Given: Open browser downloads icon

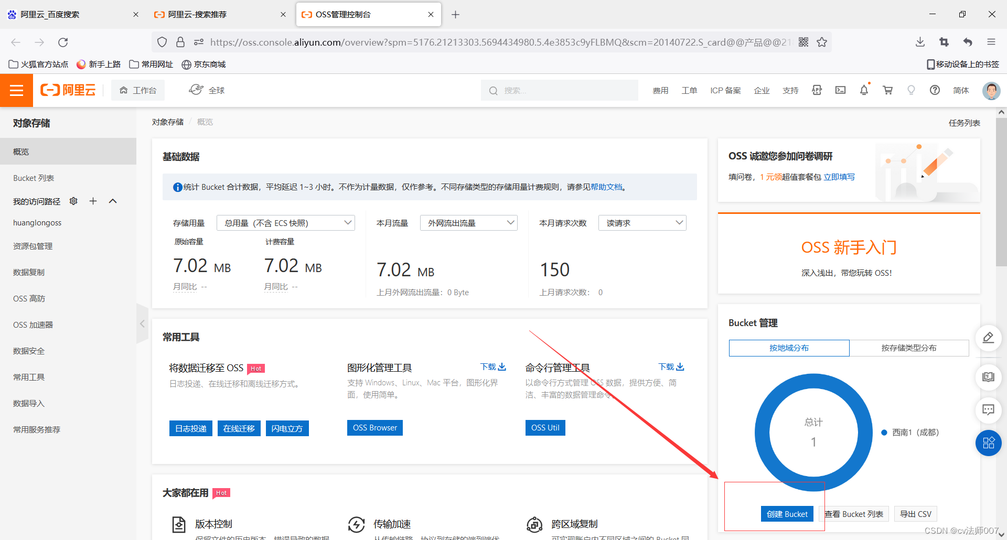Looking at the screenshot, I should click(920, 42).
